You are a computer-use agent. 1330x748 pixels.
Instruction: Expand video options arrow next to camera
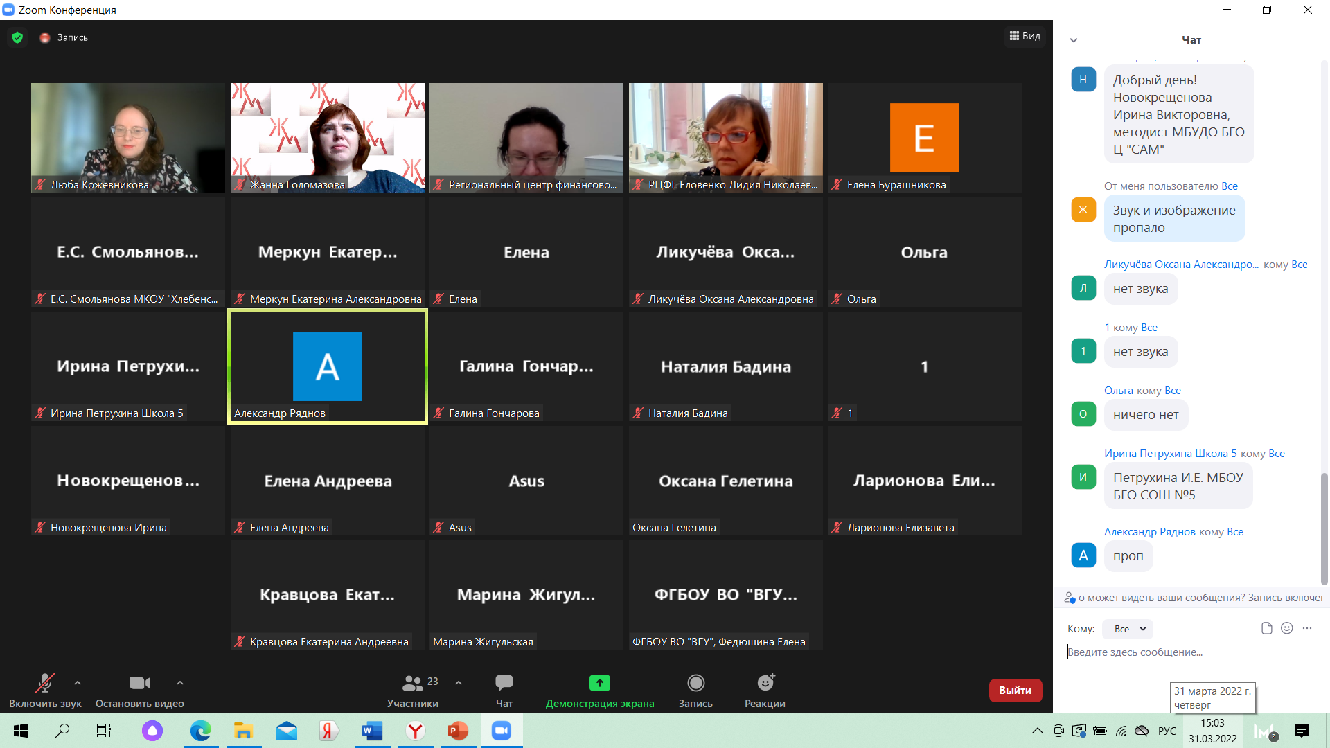click(180, 683)
